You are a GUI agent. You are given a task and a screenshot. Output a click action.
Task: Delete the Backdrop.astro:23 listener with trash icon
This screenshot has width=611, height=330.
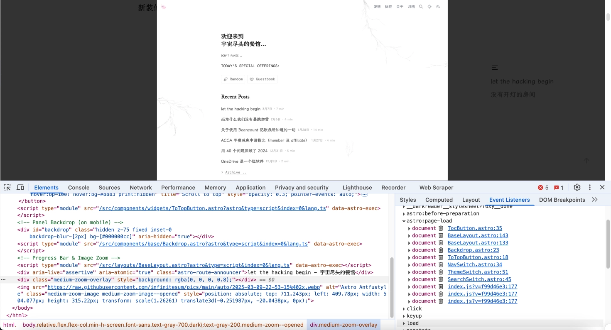441,250
